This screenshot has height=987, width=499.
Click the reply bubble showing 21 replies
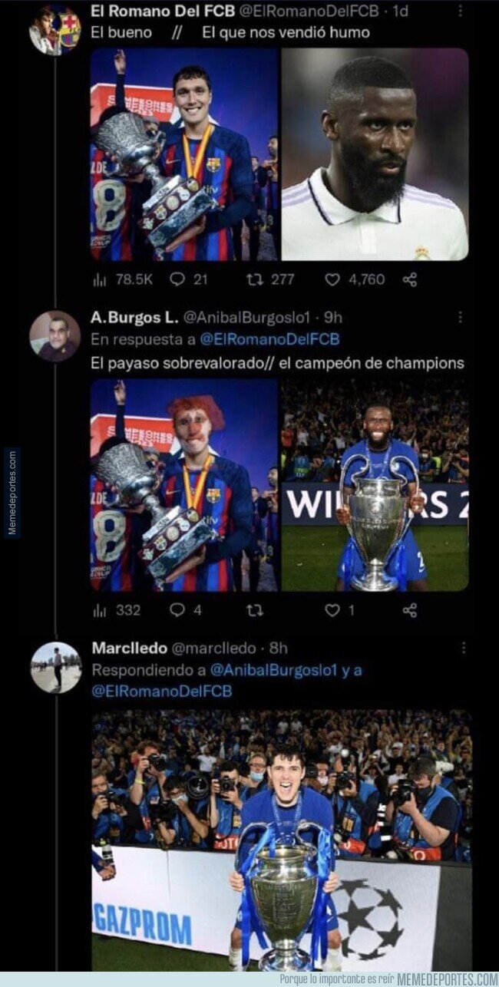177,279
